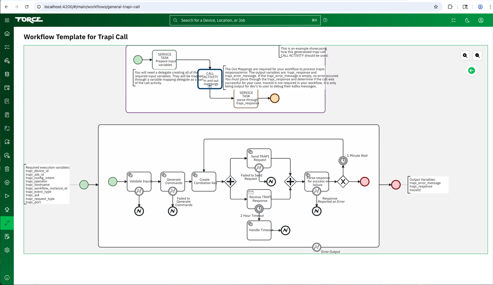Open the hamburger menu next to FORCE logo
The image size is (493, 285).
[7, 20]
